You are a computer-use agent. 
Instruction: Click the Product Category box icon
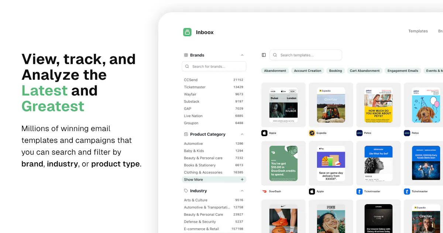(x=186, y=134)
